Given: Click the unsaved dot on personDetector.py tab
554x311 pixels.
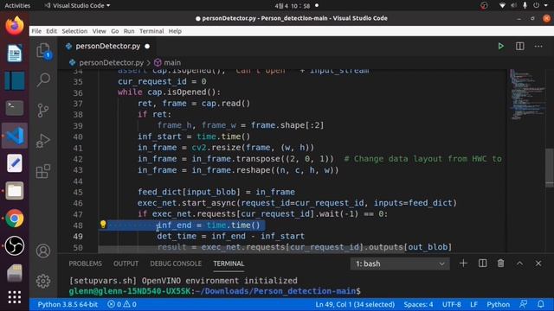Looking at the screenshot, I should [147, 46].
